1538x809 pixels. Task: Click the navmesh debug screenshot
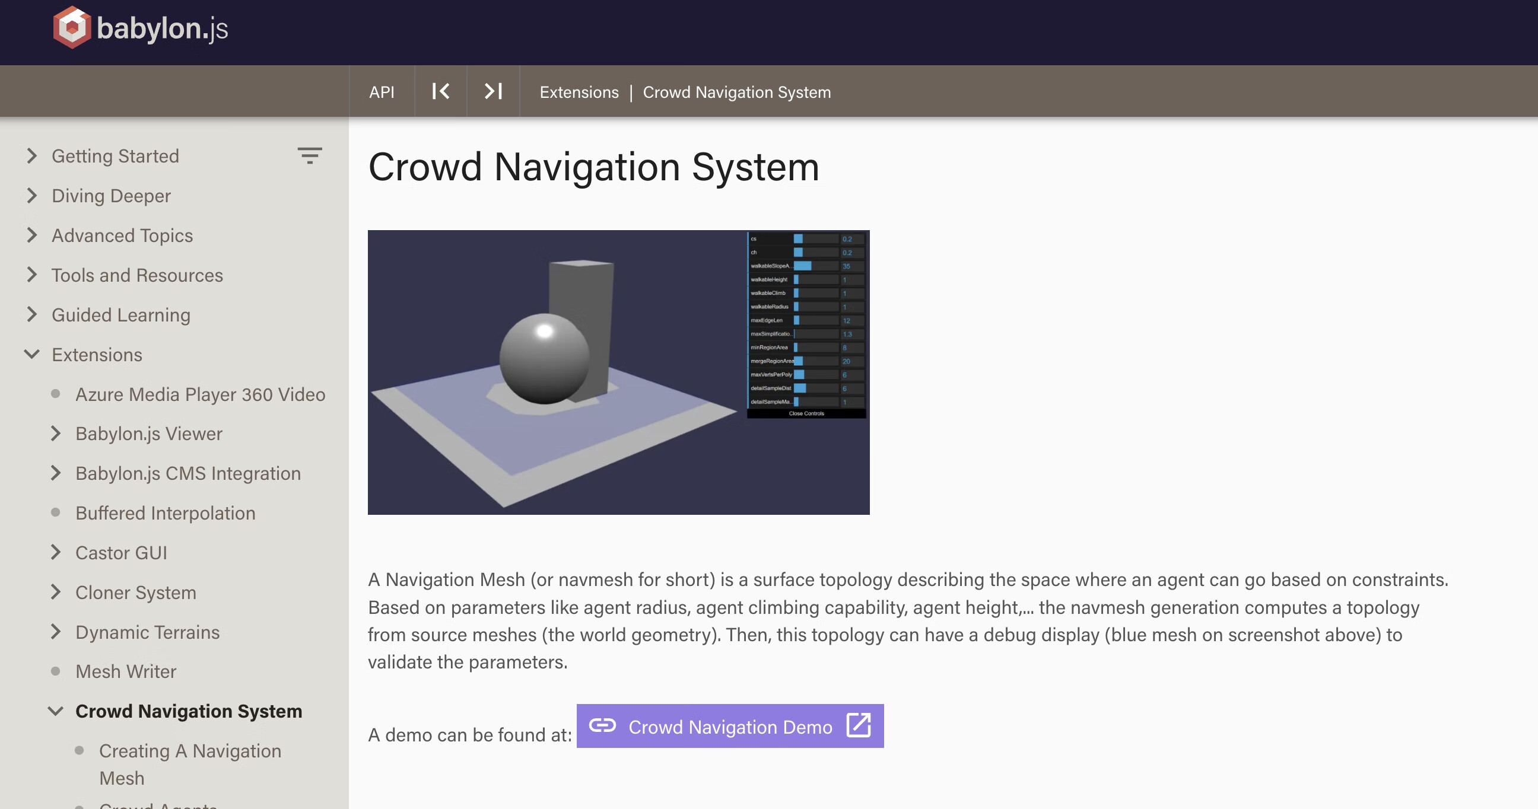click(x=618, y=372)
